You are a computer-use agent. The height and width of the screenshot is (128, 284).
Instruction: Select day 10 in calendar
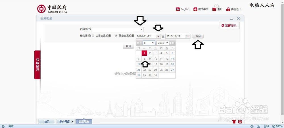pyautogui.click(x=156, y=58)
